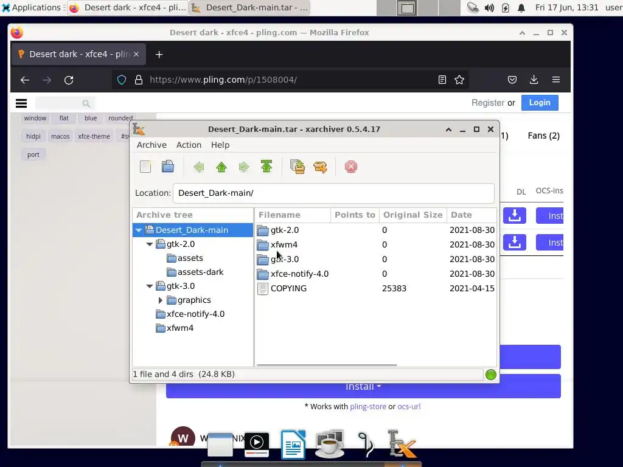Open the Firefox application menu
The image size is (623, 467).
[556, 80]
